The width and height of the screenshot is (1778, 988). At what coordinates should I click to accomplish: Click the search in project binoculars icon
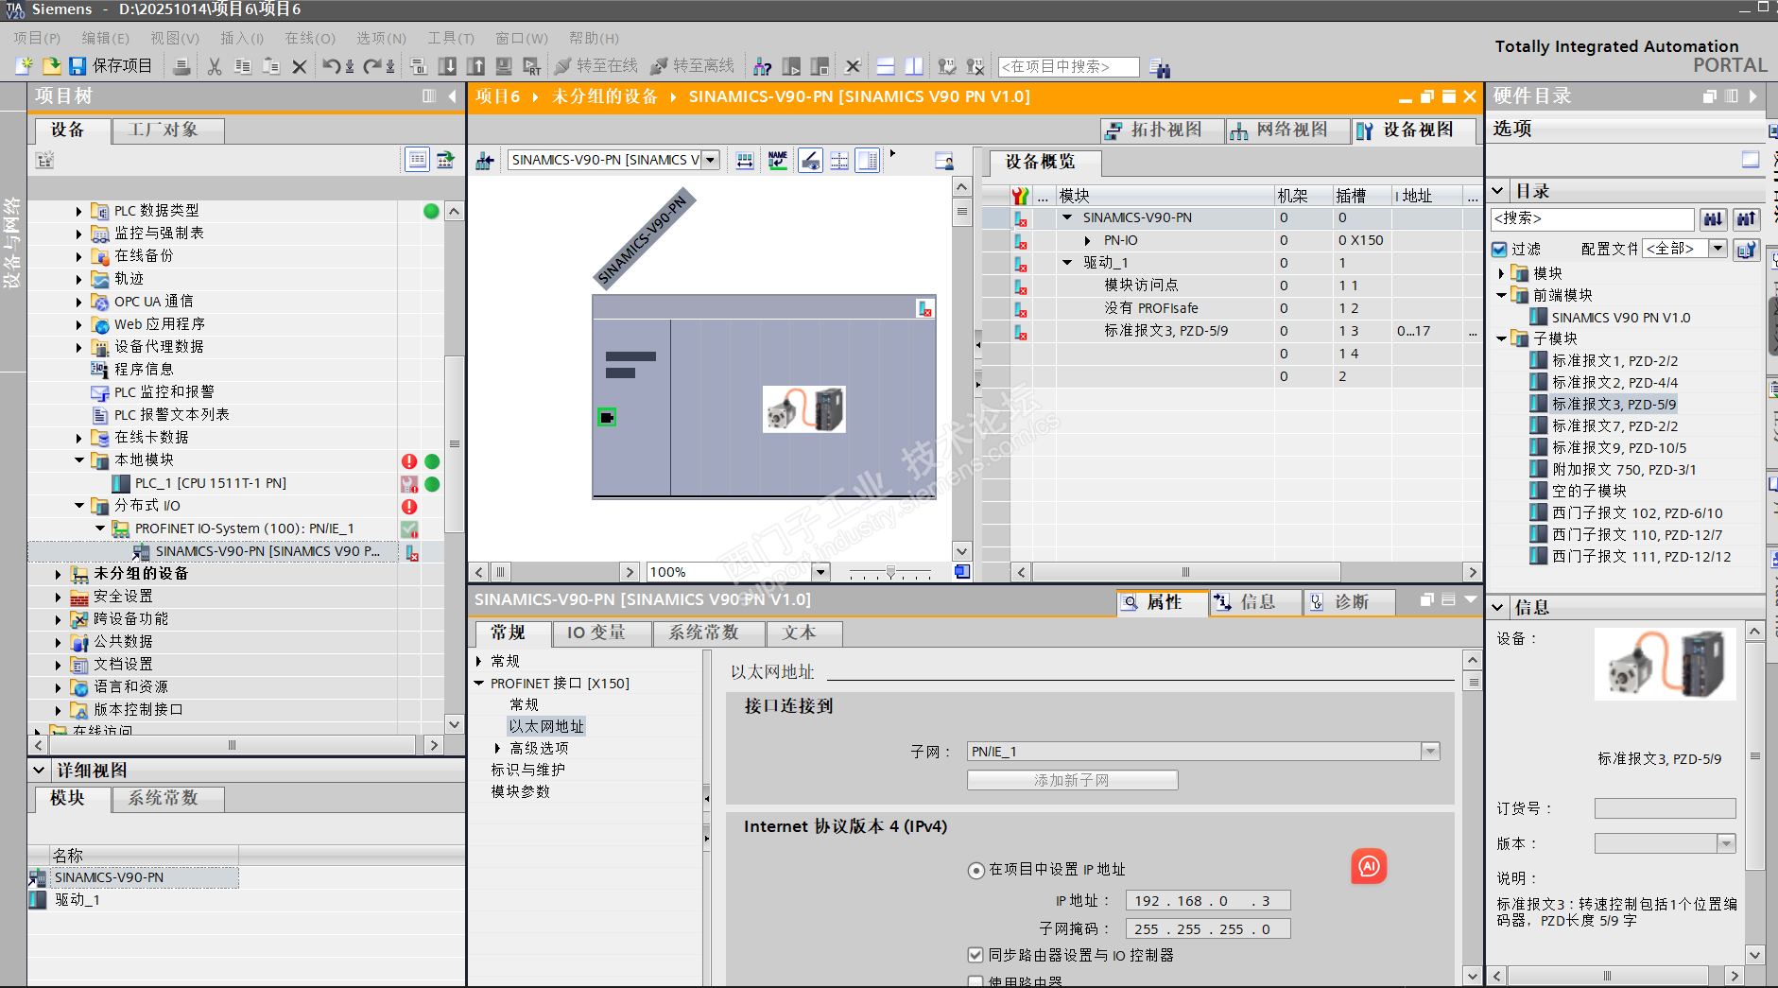(1160, 67)
